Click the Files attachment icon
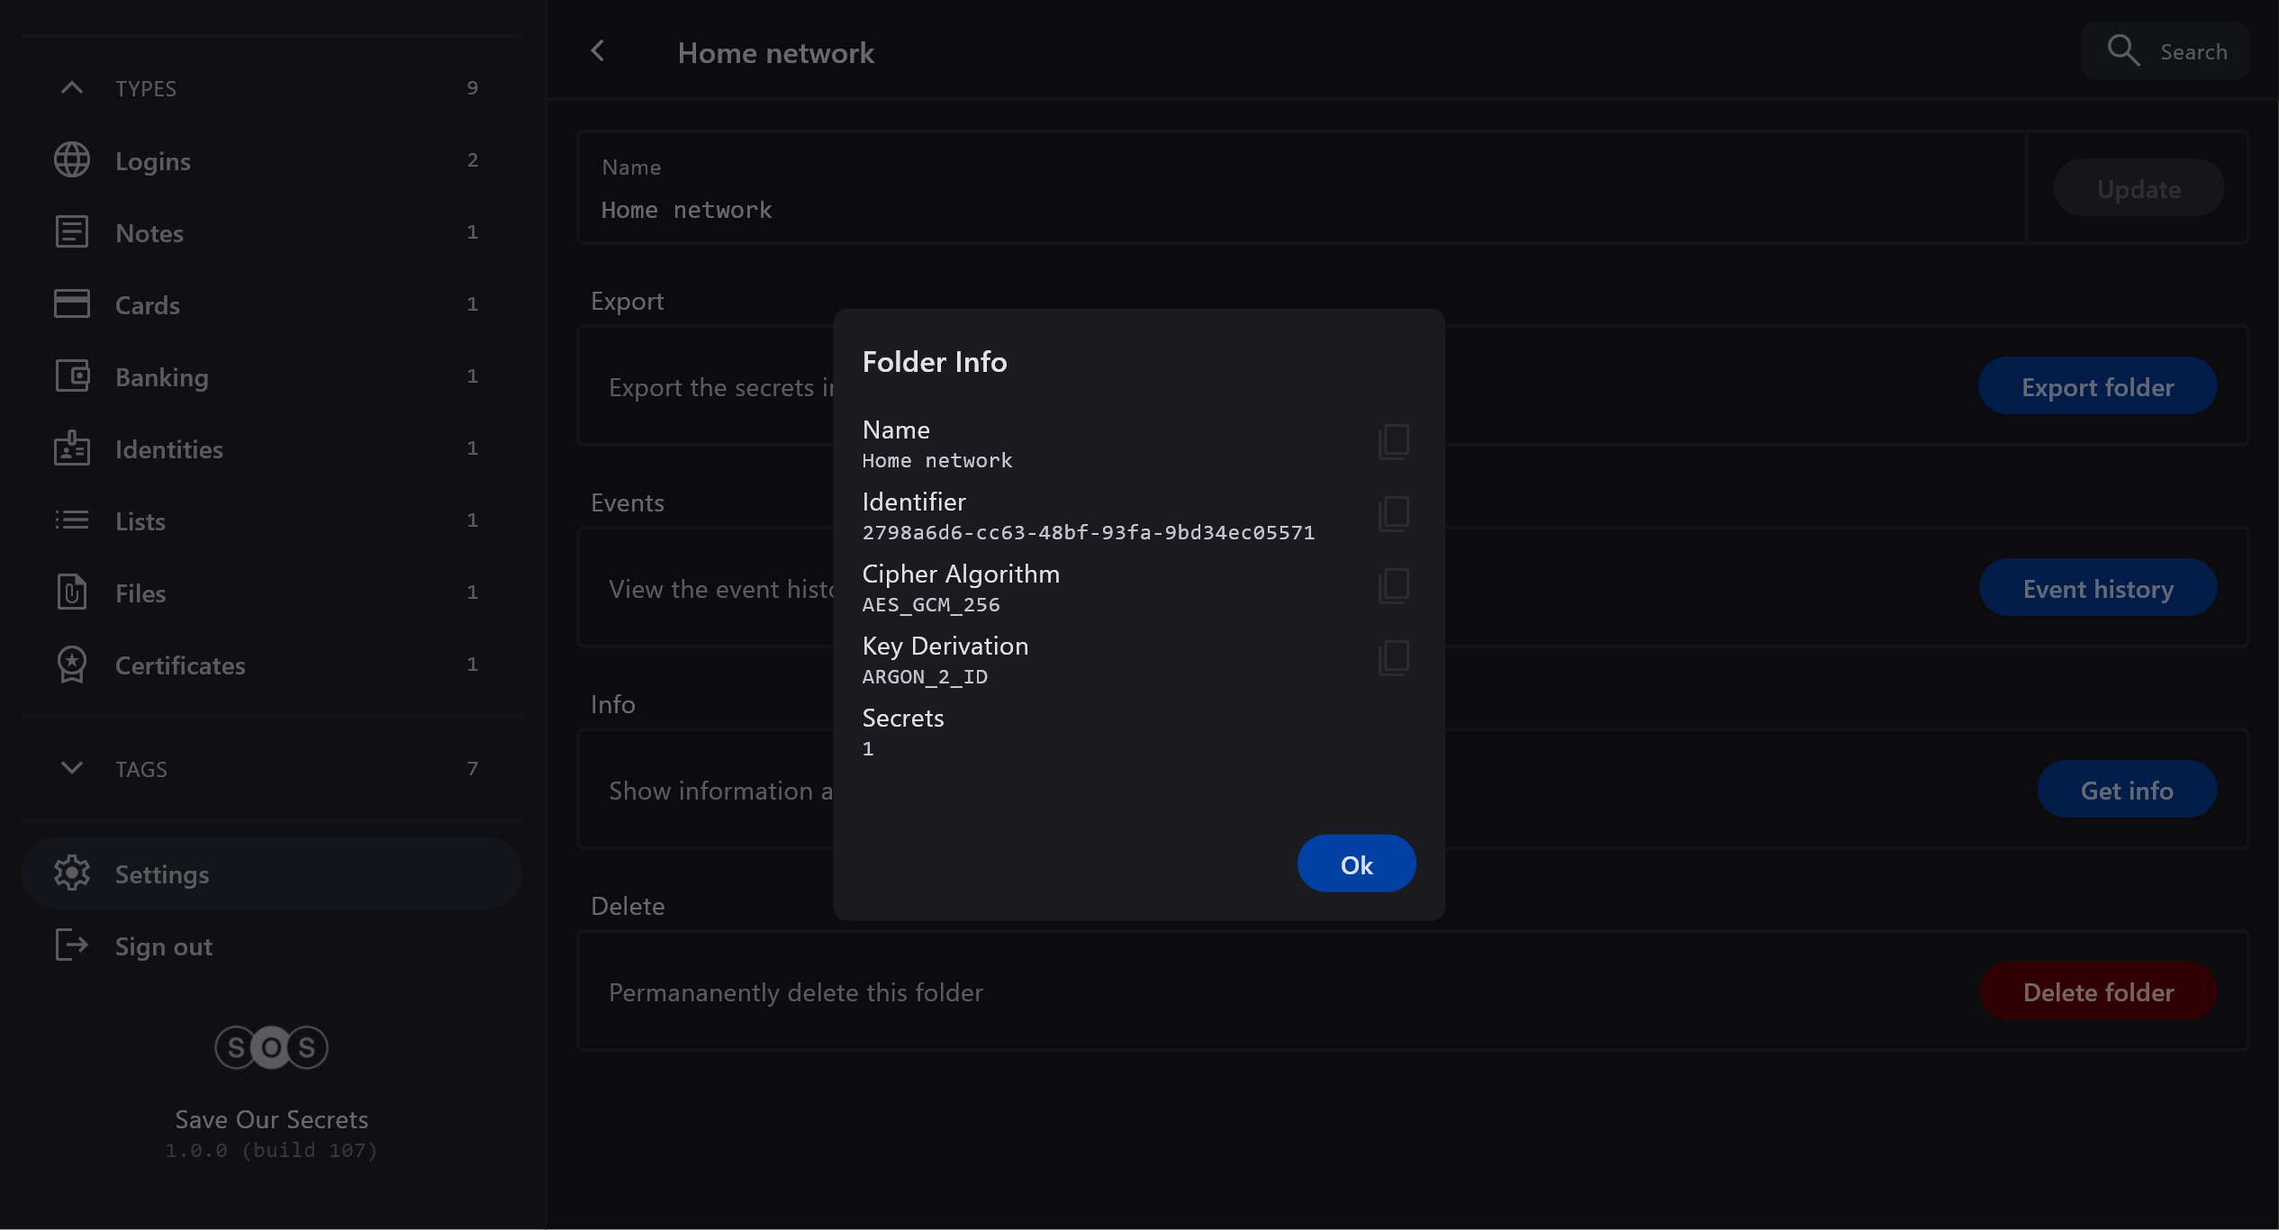The image size is (2279, 1230). (x=72, y=592)
